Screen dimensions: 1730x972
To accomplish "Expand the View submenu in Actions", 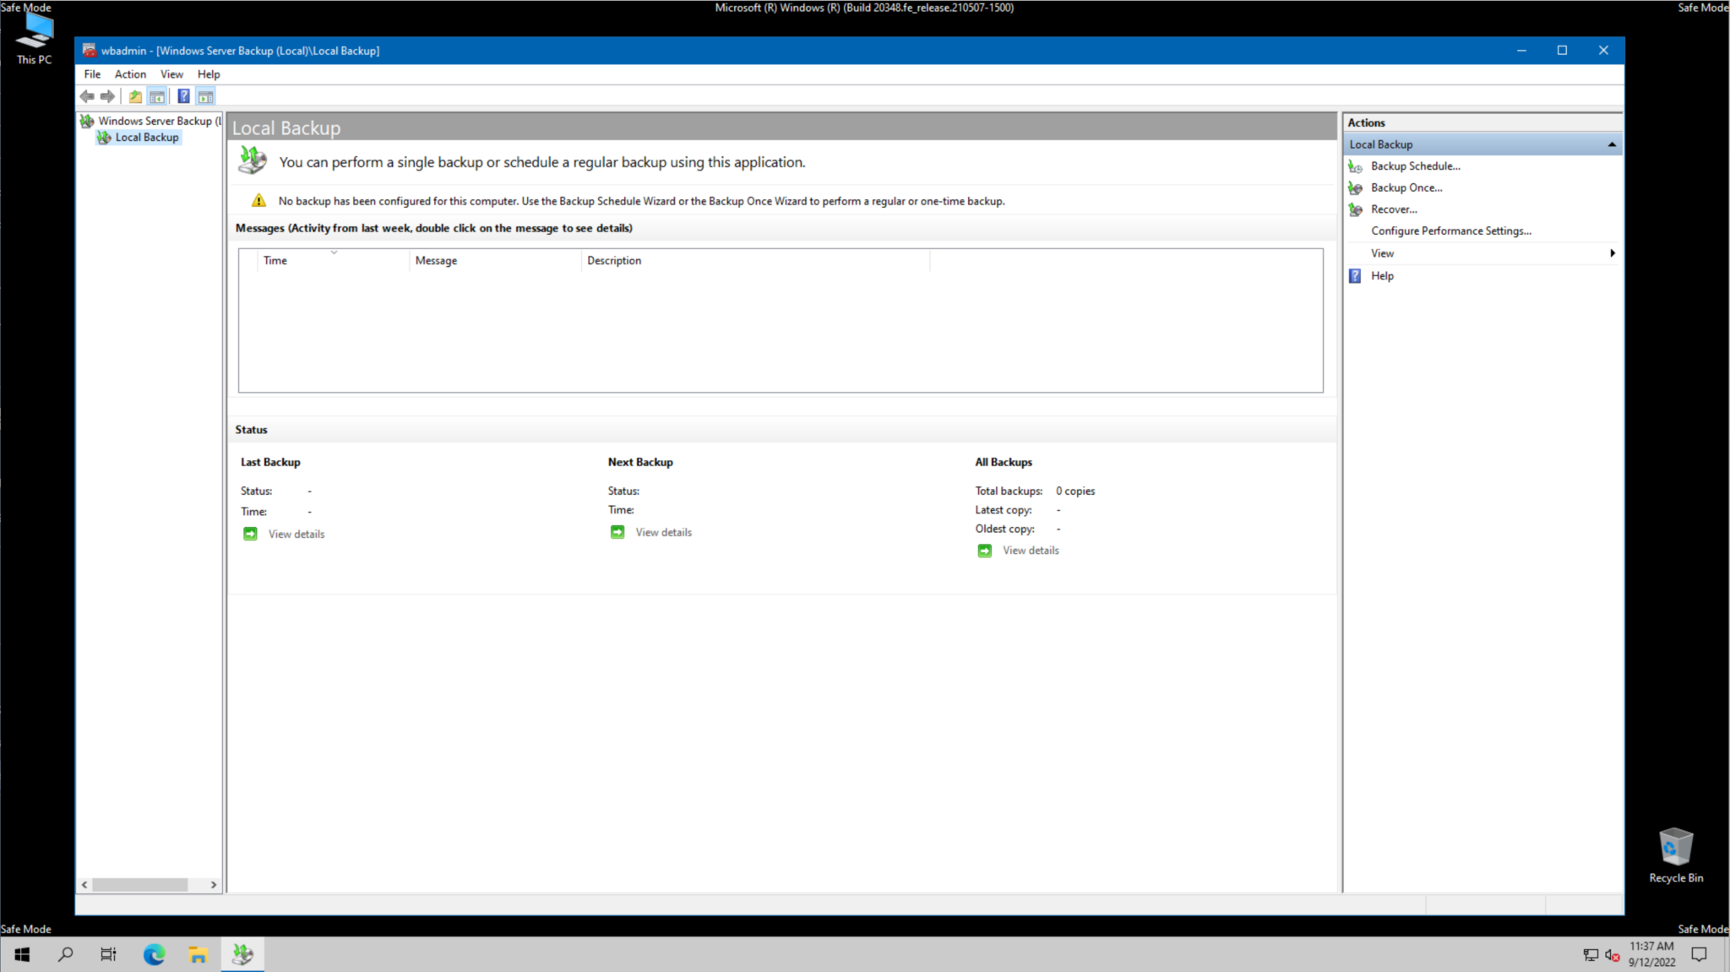I will [1613, 253].
